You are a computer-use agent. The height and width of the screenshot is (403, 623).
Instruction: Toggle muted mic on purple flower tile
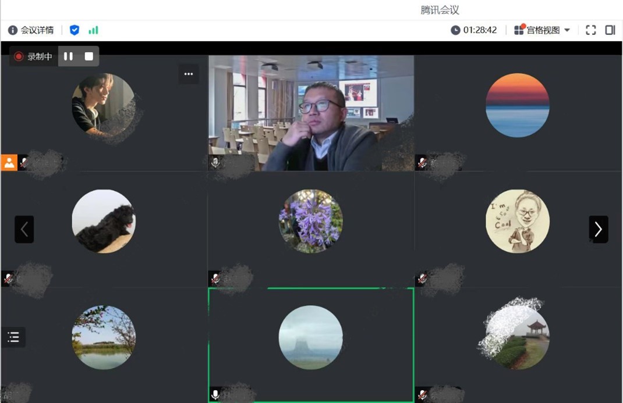point(215,279)
